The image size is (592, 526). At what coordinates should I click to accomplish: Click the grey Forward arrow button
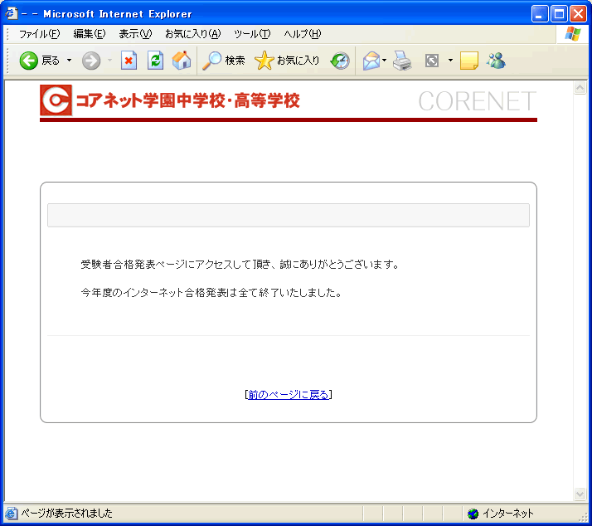[x=91, y=61]
